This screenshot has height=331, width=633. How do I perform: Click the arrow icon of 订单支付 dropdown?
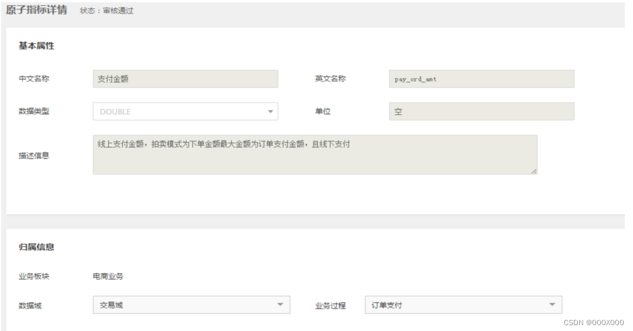coord(552,305)
